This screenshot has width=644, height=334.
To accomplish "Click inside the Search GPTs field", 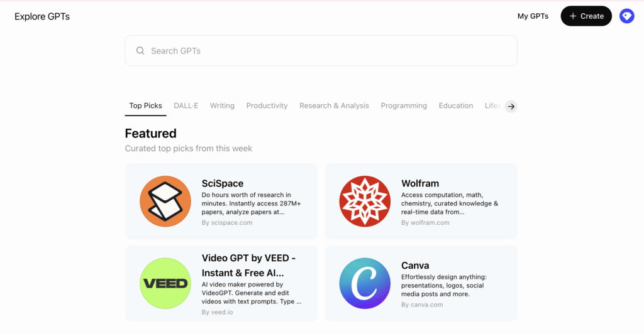I will point(321,51).
